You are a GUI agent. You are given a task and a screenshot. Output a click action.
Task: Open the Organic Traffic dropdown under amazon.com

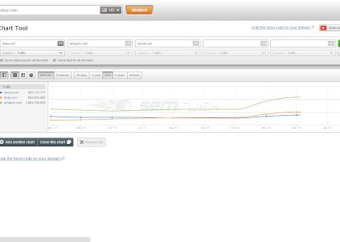[x=100, y=53]
